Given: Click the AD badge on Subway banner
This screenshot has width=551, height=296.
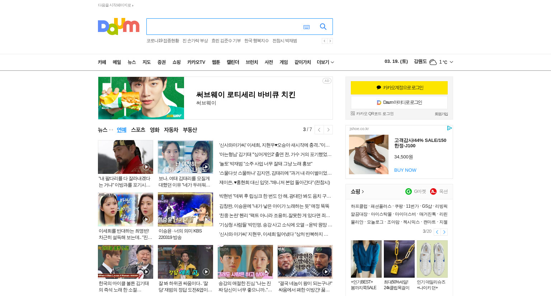Looking at the screenshot, I should pyautogui.click(x=327, y=81).
